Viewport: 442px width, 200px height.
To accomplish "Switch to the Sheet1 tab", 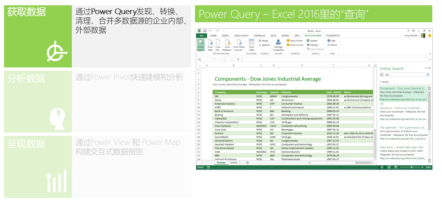I will point(234,163).
